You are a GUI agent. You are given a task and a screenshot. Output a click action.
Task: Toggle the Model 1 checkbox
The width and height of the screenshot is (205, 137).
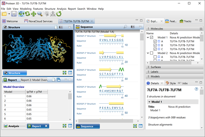(x=151, y=37)
